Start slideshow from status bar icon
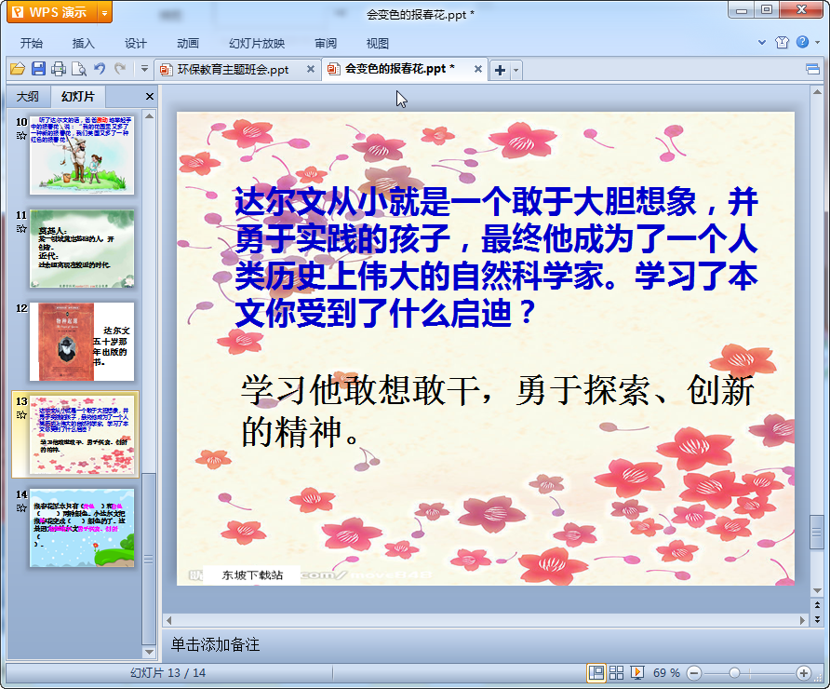 pos(636,672)
